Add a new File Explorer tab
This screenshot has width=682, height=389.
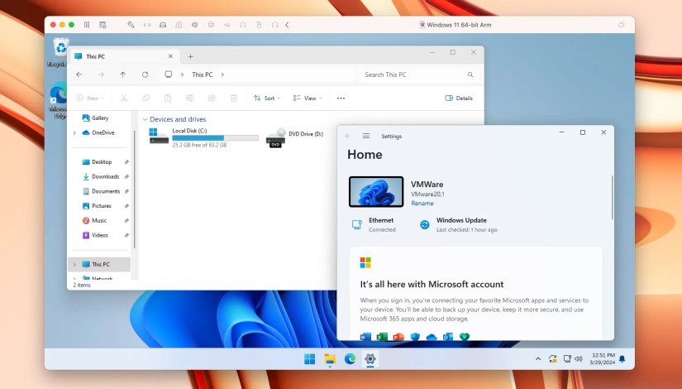pyautogui.click(x=190, y=56)
